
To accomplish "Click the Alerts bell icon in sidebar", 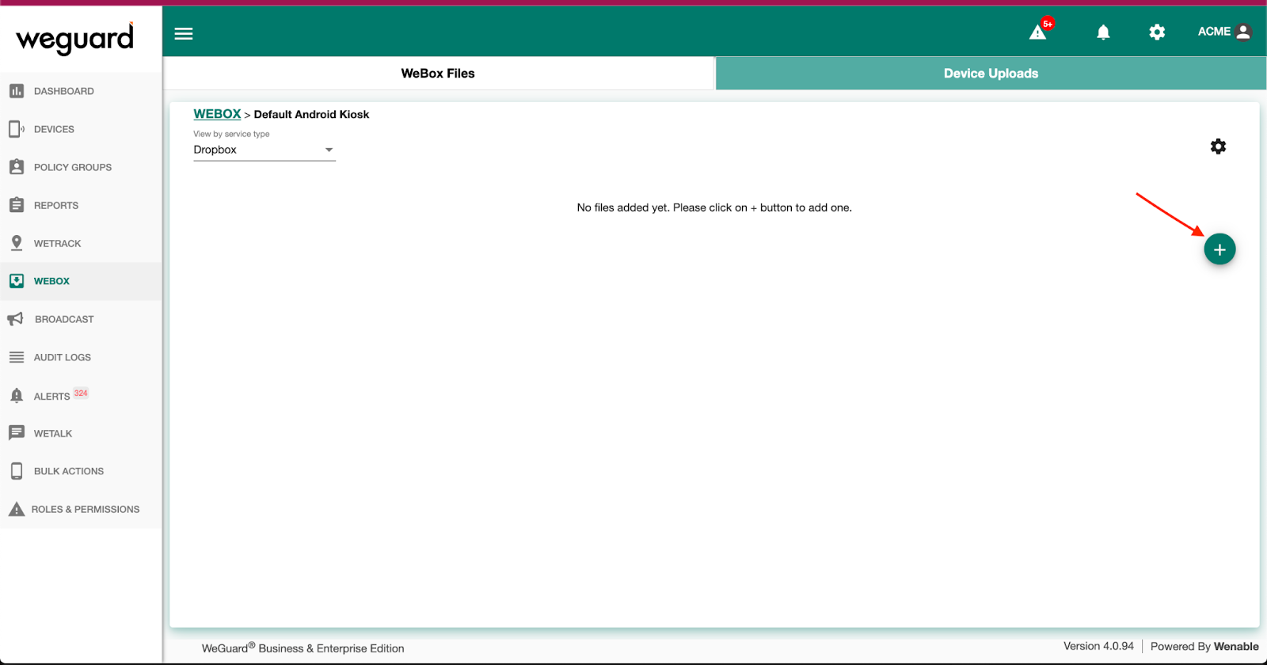I will (x=17, y=395).
